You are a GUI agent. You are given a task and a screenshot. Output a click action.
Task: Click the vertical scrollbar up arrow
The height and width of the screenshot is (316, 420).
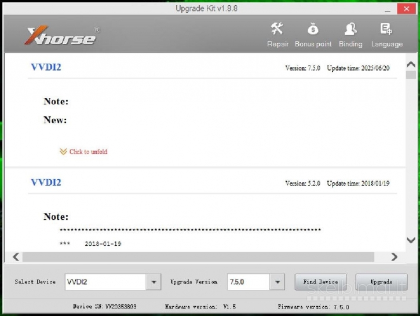coord(411,64)
